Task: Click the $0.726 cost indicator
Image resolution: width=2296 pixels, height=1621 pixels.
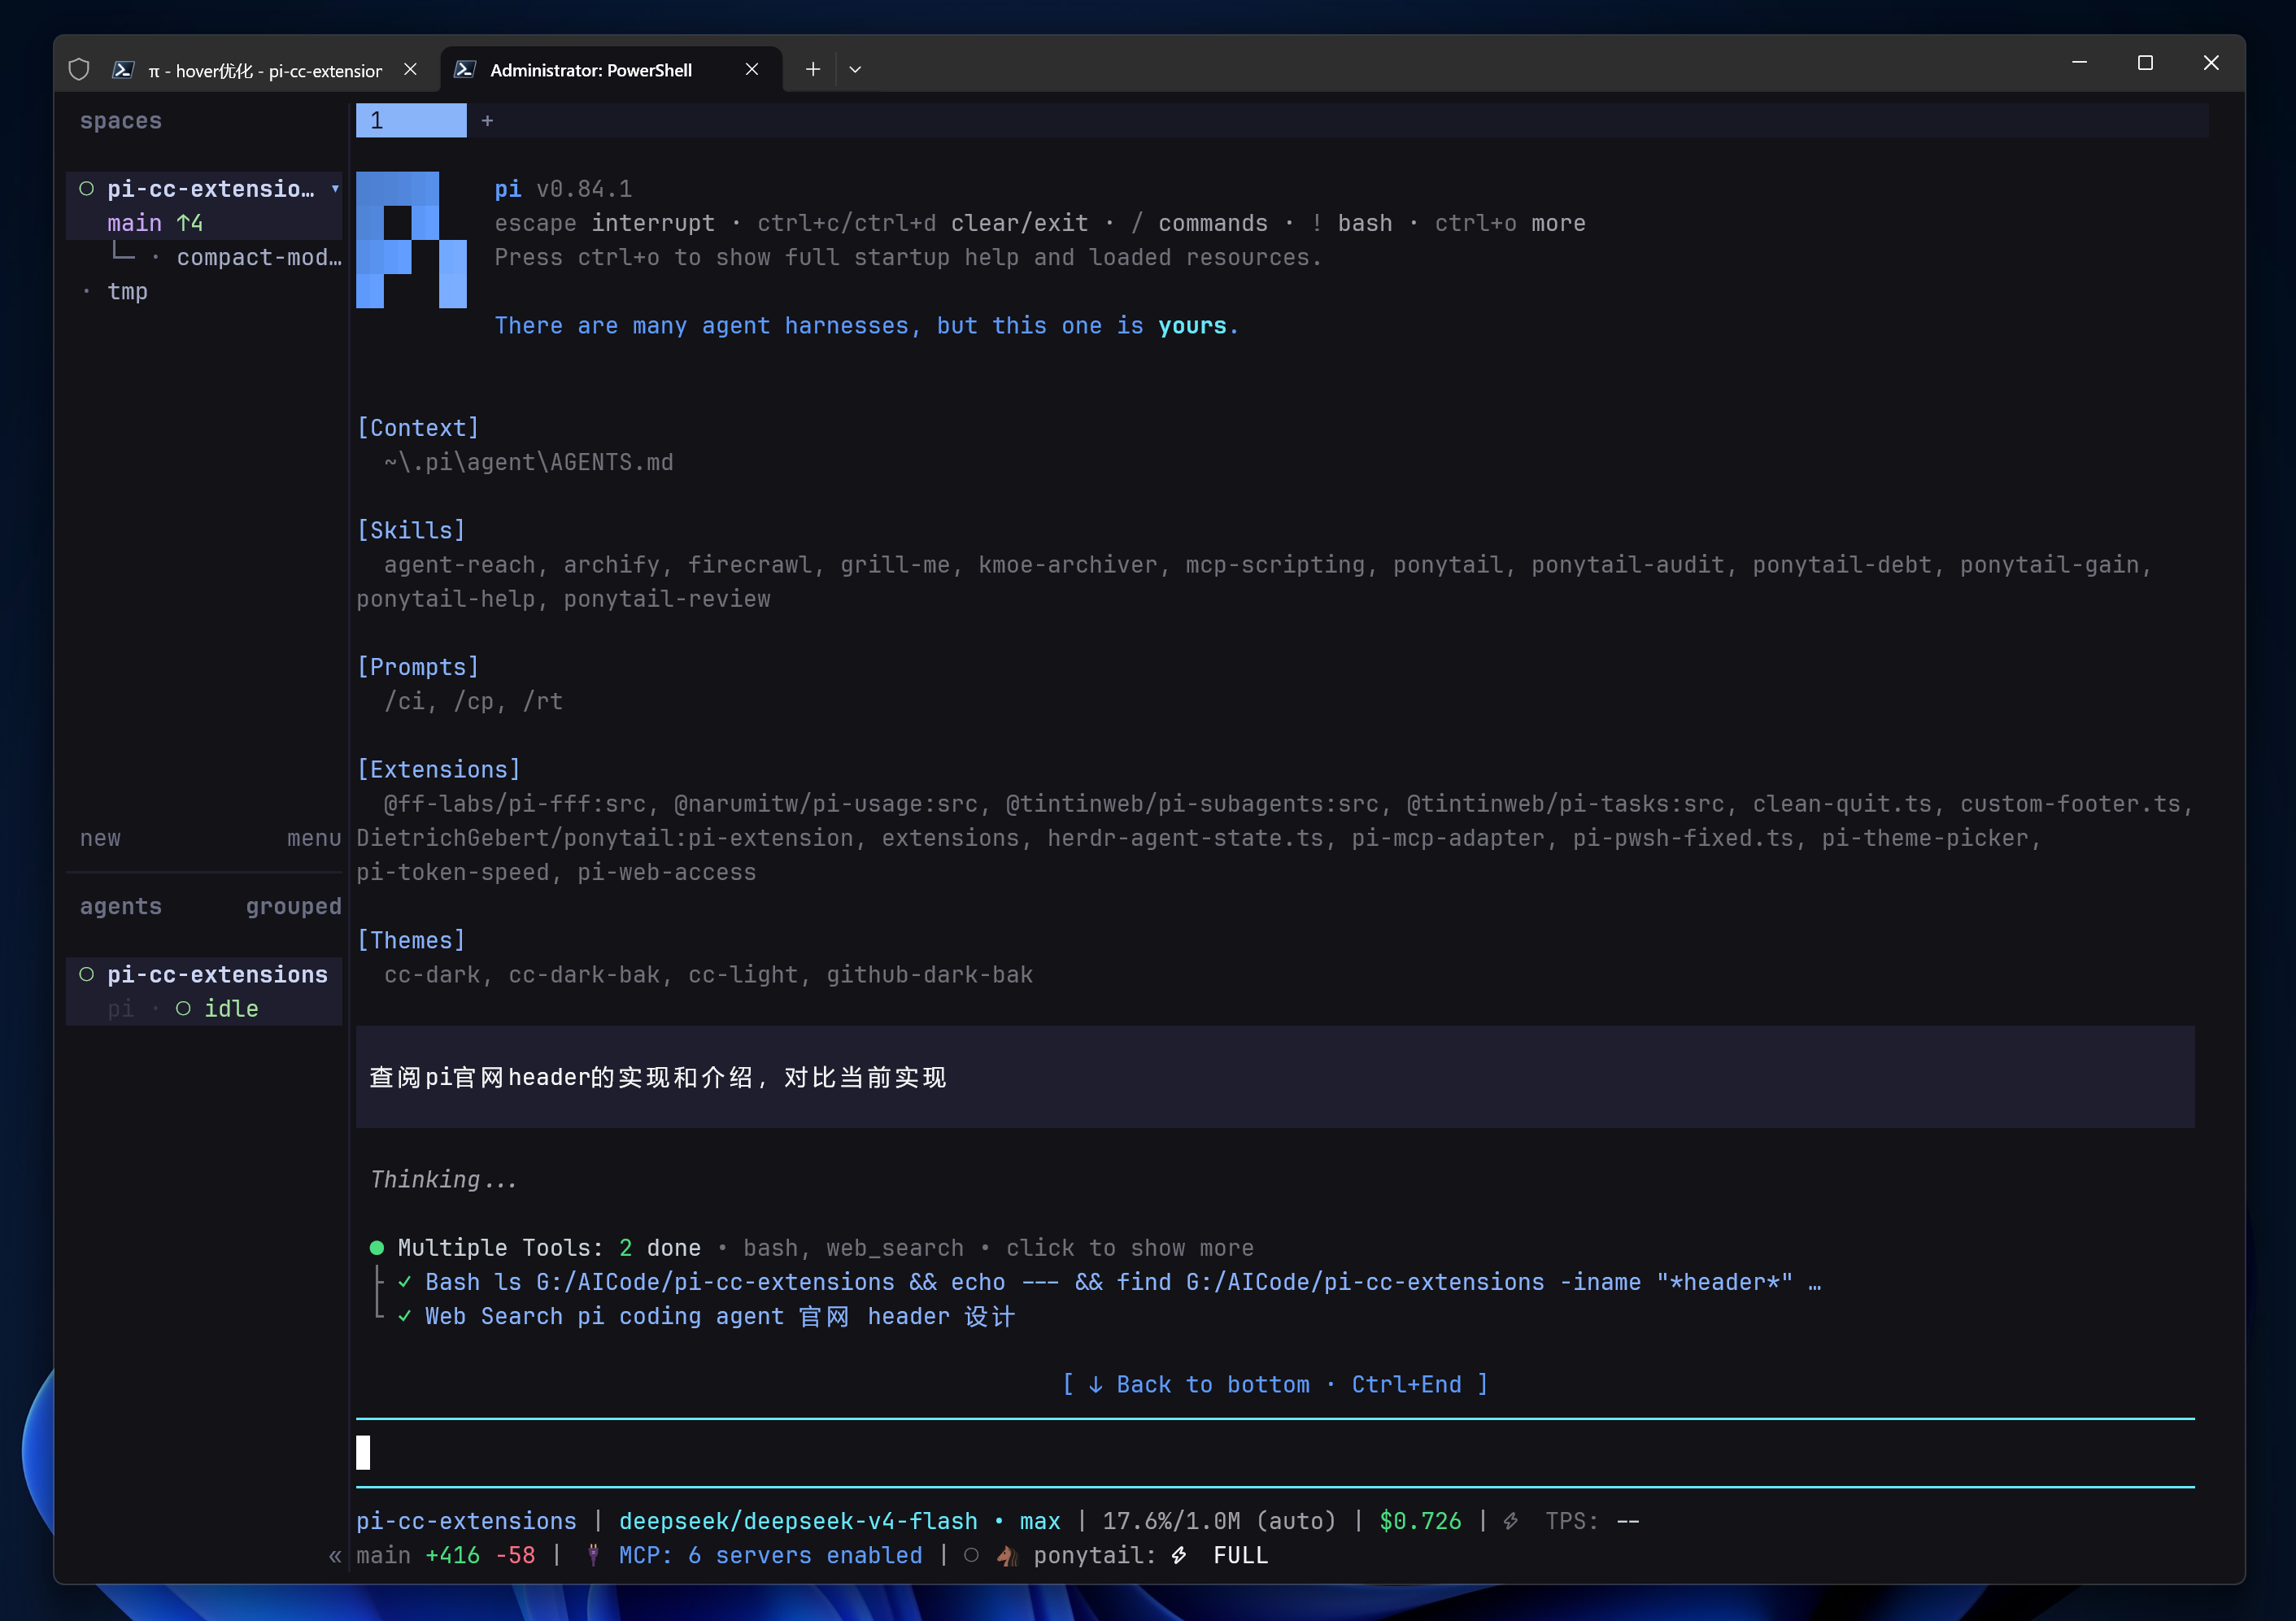Action: click(1420, 1521)
